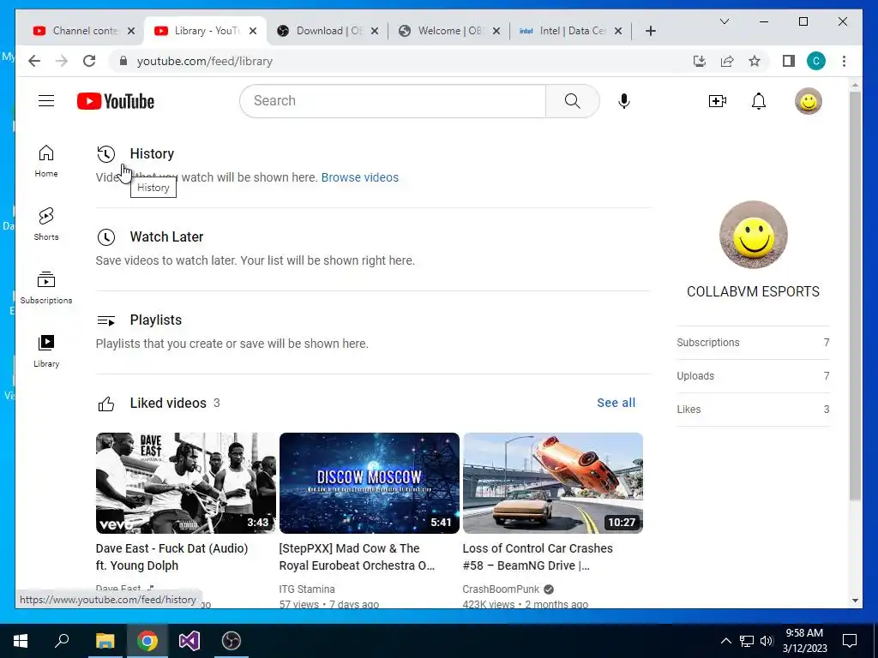Open the YouTube hamburger guide menu
This screenshot has height=658, width=878.
46,101
